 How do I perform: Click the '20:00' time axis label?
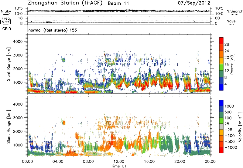[x=180, y=162]
